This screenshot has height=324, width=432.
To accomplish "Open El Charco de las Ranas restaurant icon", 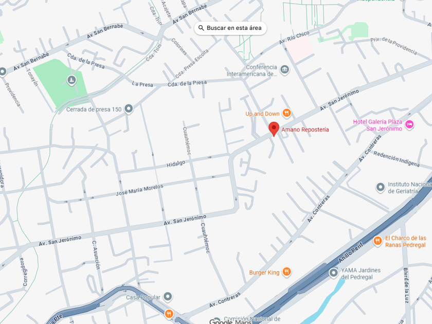I will click(x=377, y=241).
